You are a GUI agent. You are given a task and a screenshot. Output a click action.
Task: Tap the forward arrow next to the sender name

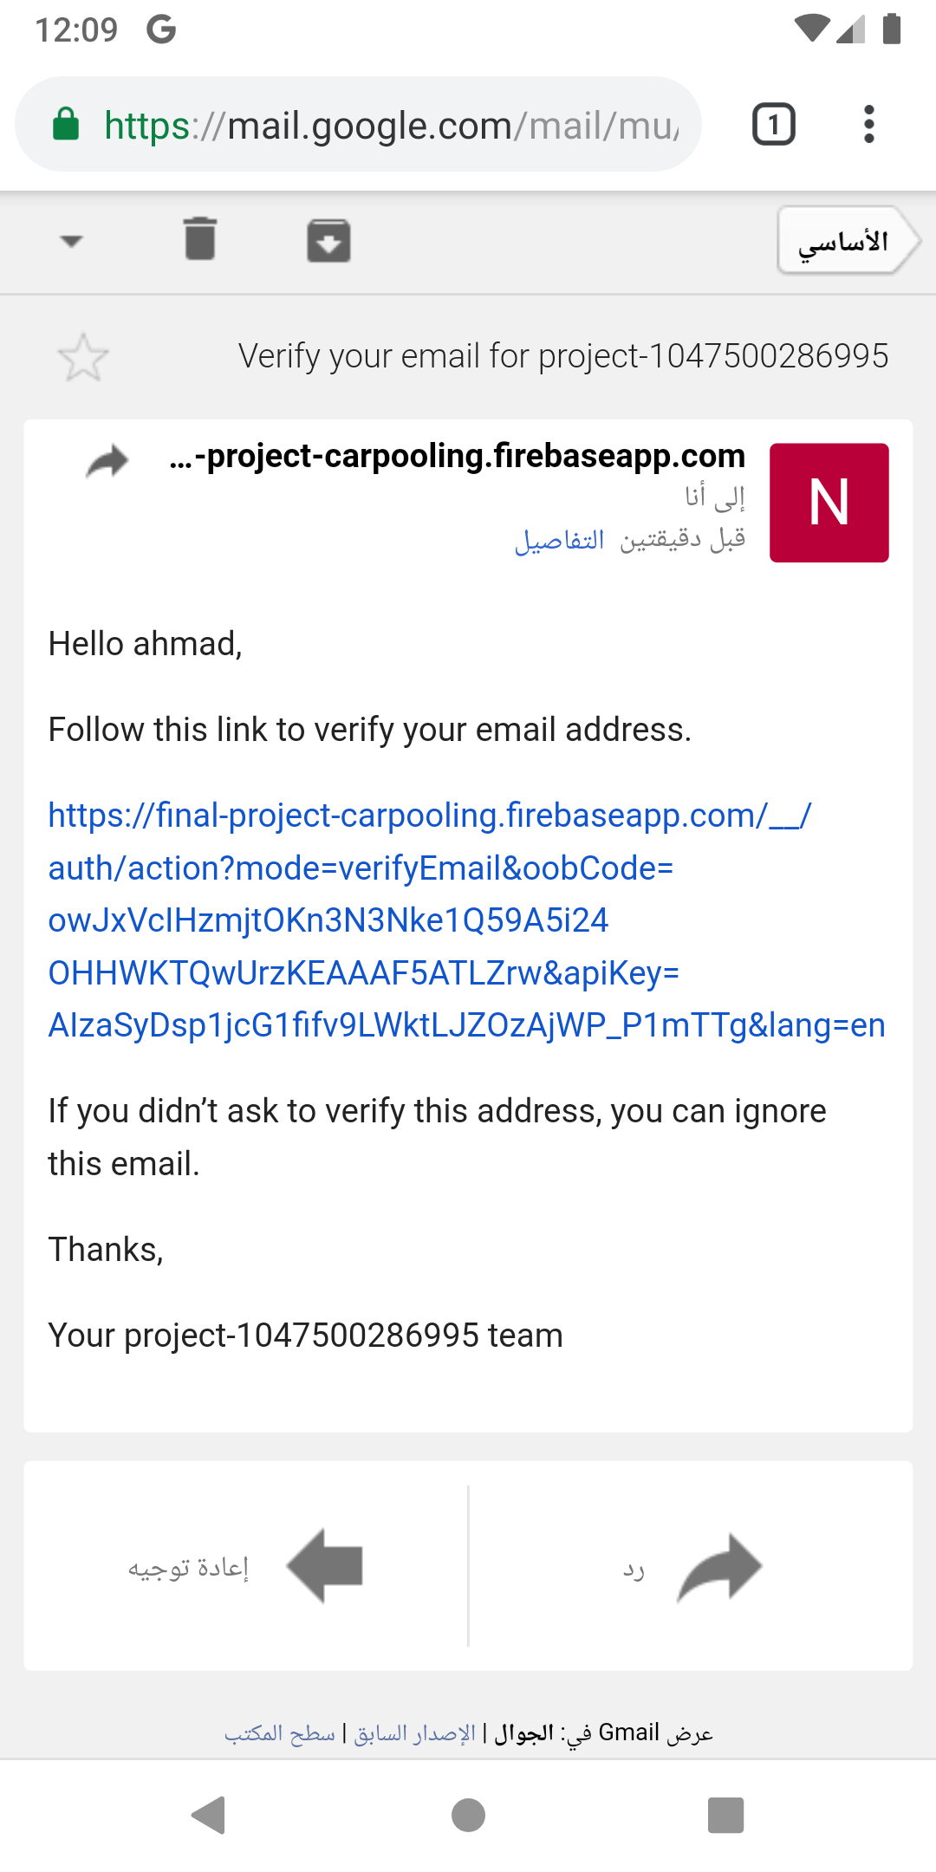107,462
